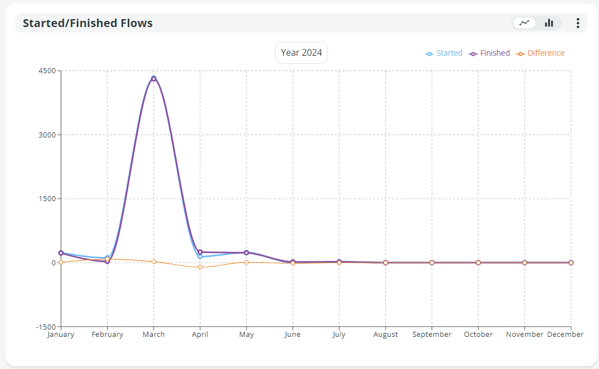
Task: Click the Difference legend marker icon
Action: [x=521, y=54]
